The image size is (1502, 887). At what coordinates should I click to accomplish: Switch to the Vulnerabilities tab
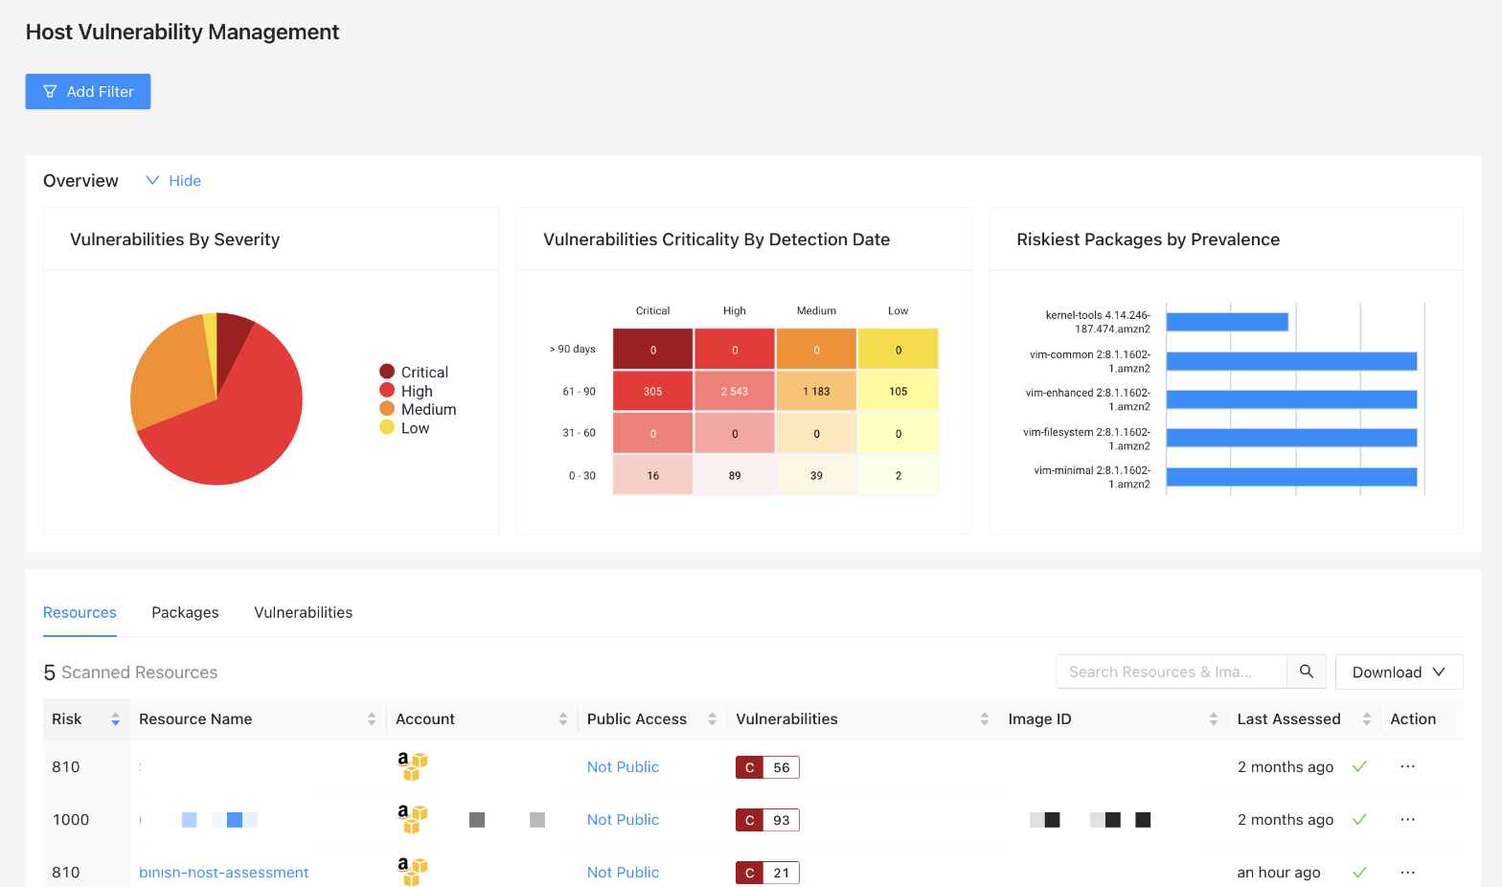pyautogui.click(x=303, y=613)
